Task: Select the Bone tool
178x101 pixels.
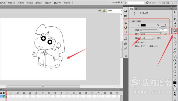Action: click(175, 57)
